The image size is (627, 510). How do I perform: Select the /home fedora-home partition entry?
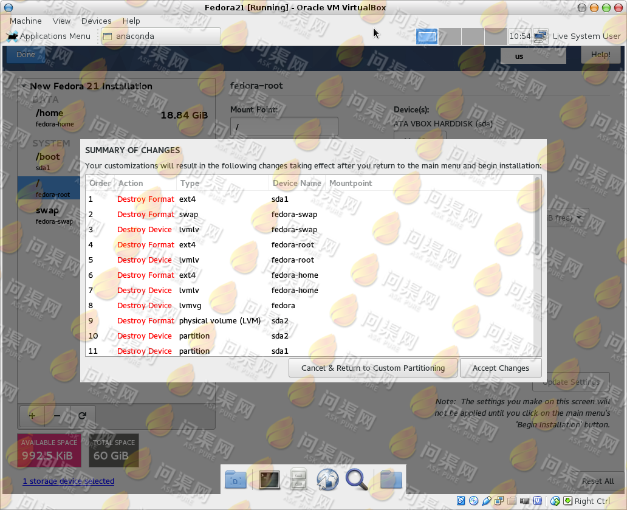[x=117, y=117]
